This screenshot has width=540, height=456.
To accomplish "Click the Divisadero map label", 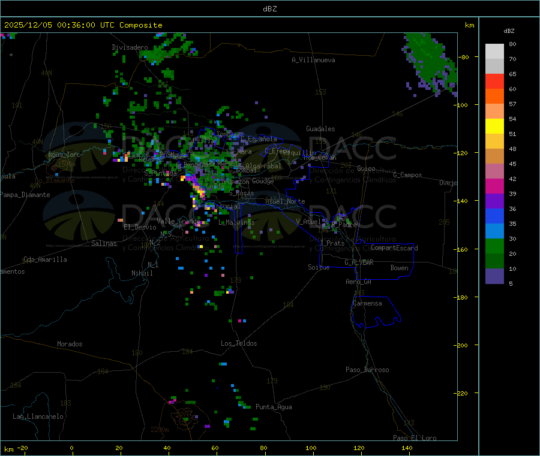I will (130, 47).
